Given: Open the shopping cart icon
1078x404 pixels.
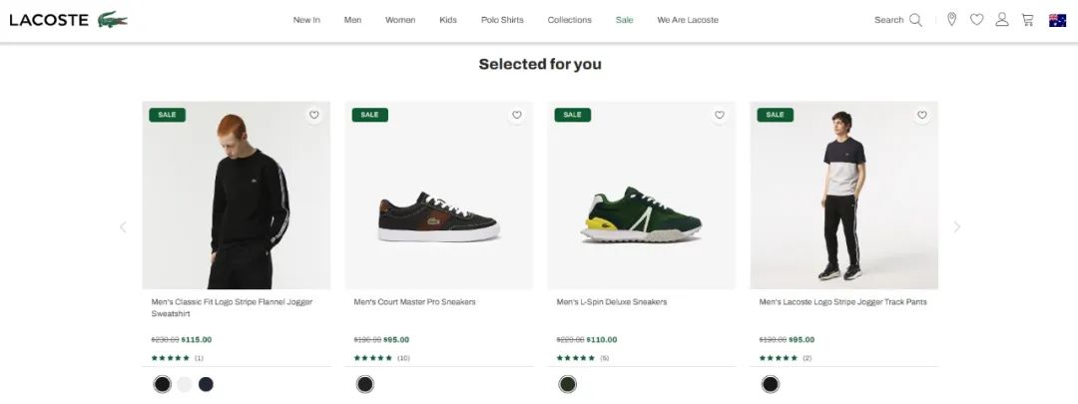Looking at the screenshot, I should coord(1028,20).
